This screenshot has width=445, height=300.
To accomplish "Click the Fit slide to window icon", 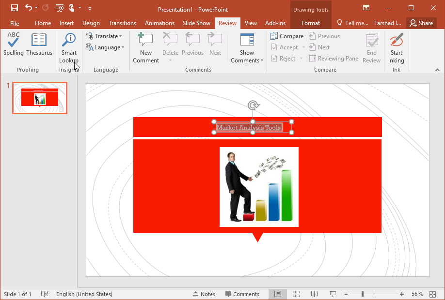I will click(x=432, y=294).
